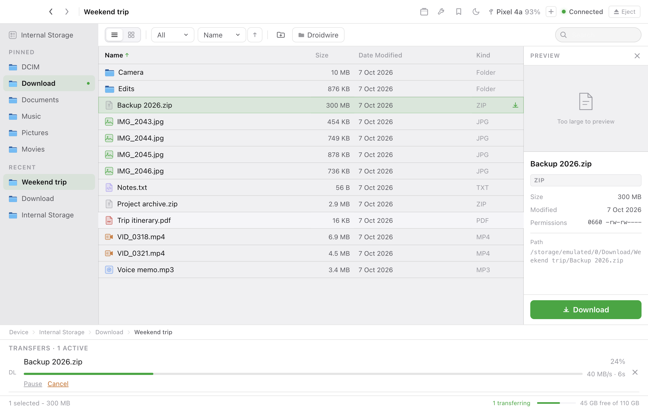Screen dimensions: 648x410
Task: Eject the connected device
Action: [624, 12]
